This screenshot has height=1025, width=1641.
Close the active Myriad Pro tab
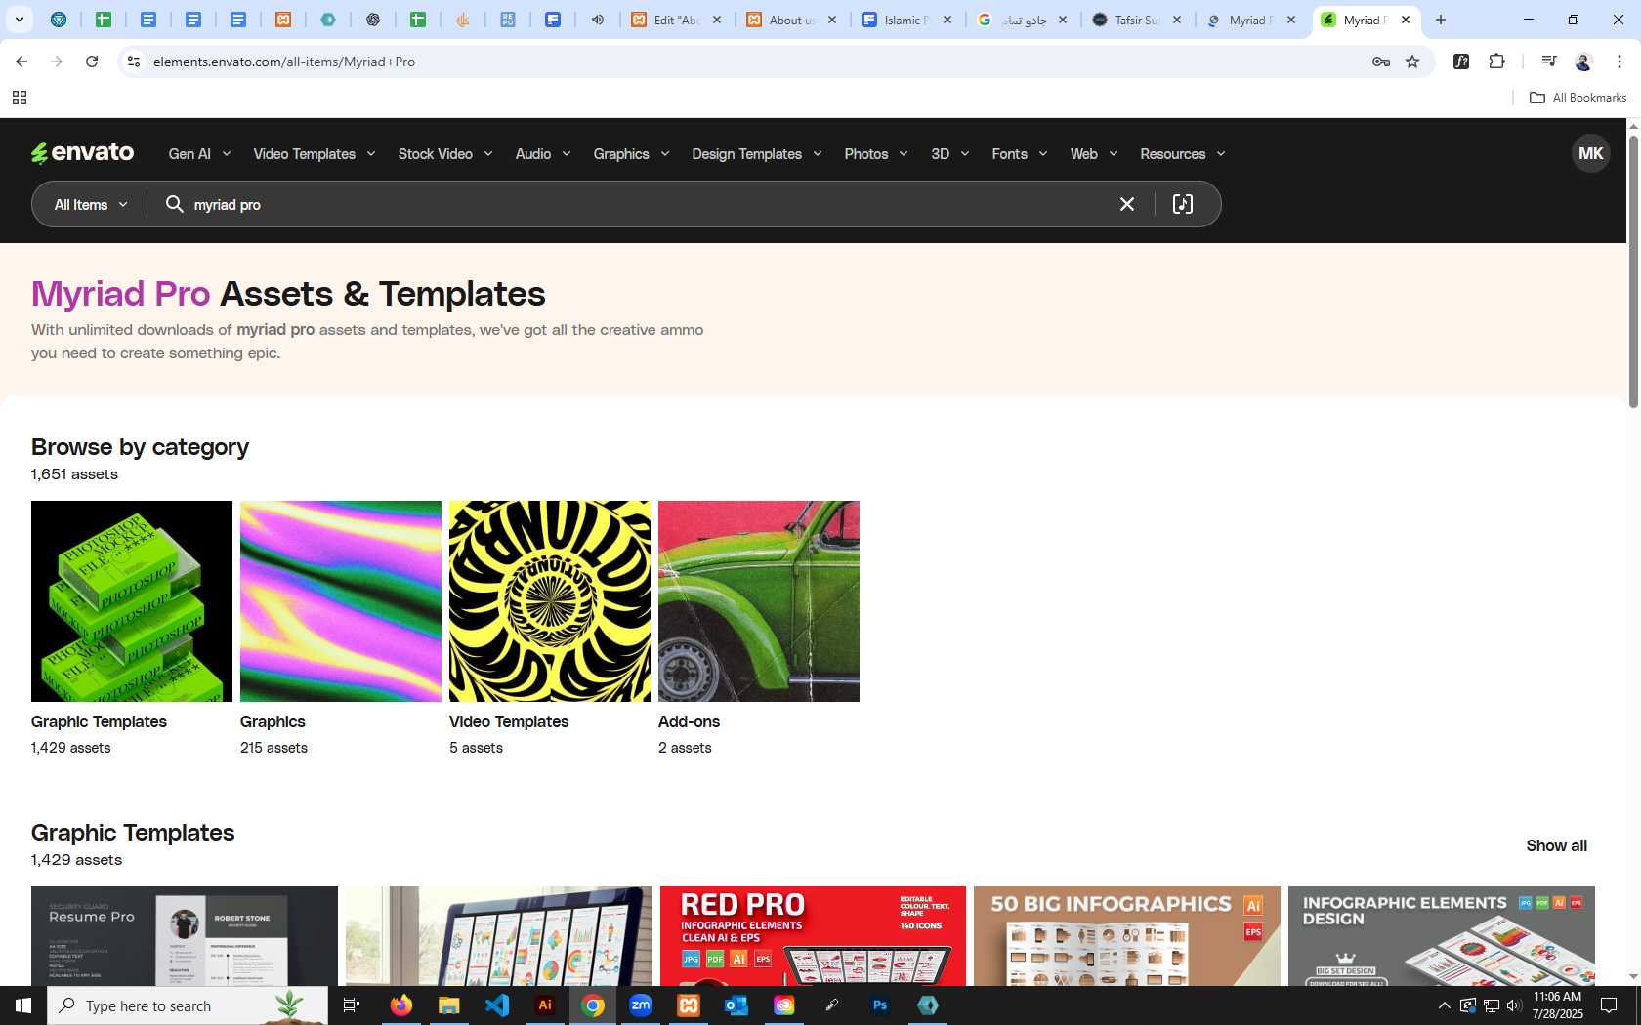[1405, 20]
